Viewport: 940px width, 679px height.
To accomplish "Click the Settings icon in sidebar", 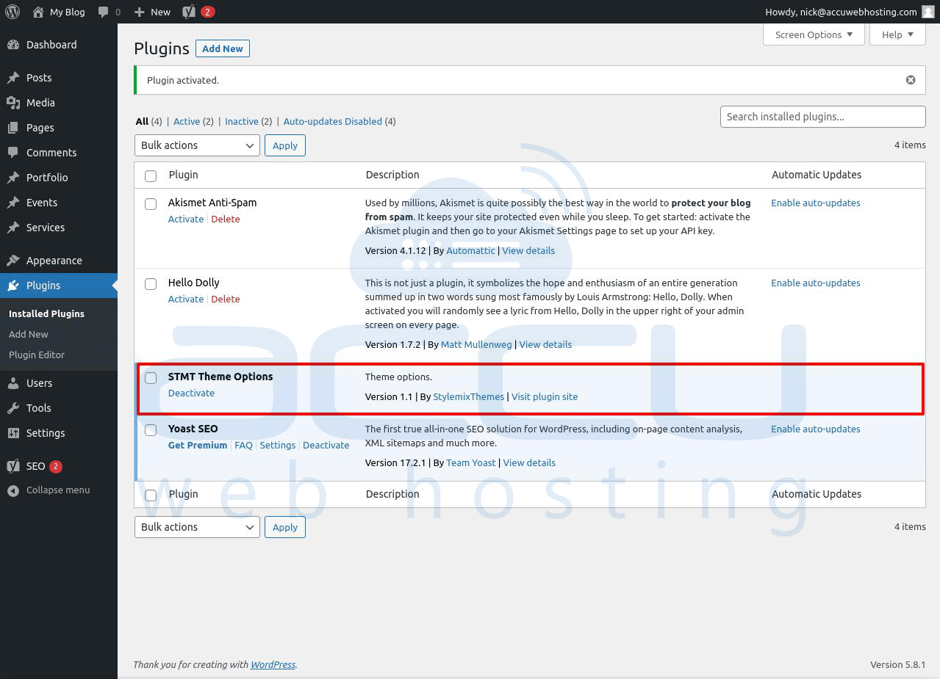I will click(13, 433).
